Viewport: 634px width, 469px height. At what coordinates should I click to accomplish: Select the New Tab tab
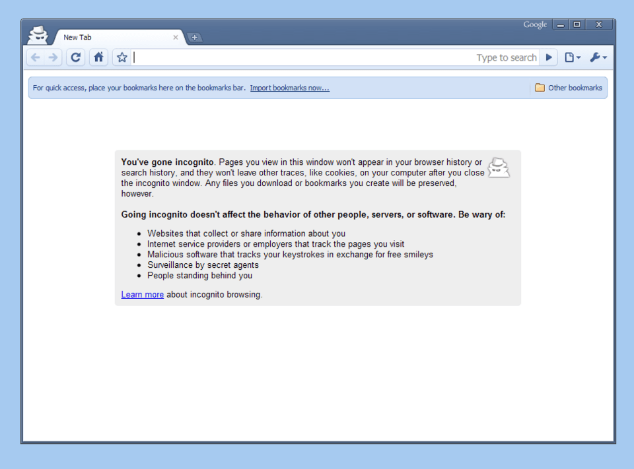(112, 38)
